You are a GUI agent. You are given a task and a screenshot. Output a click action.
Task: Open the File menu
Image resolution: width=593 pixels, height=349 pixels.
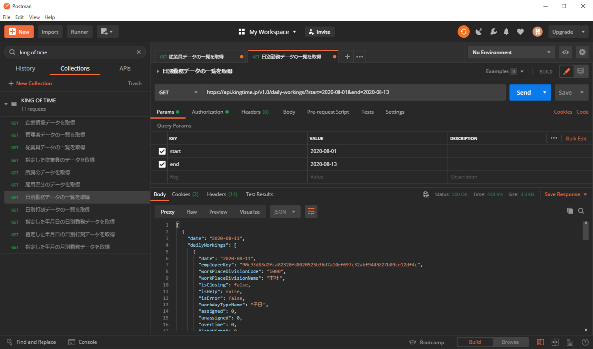[7, 17]
